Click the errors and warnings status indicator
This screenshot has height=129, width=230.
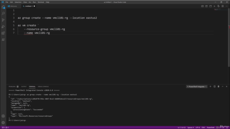pyautogui.click(x=5, y=128)
